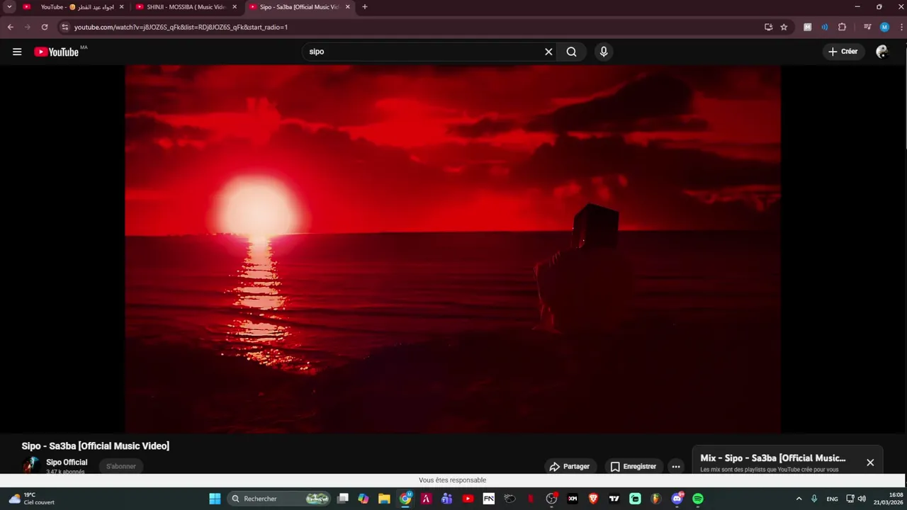The image size is (907, 510).
Task: Click the S'abonner button
Action: click(121, 466)
